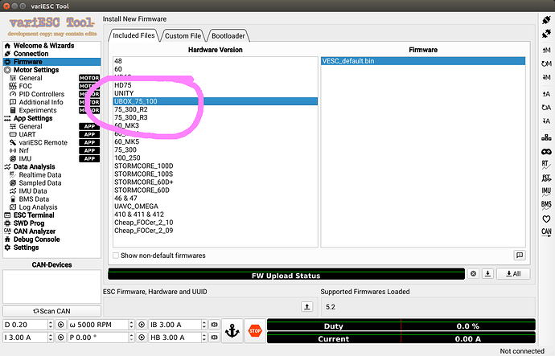Click the FW Upload Status progress bar
Screen dimensions: 555x356
tap(286, 274)
